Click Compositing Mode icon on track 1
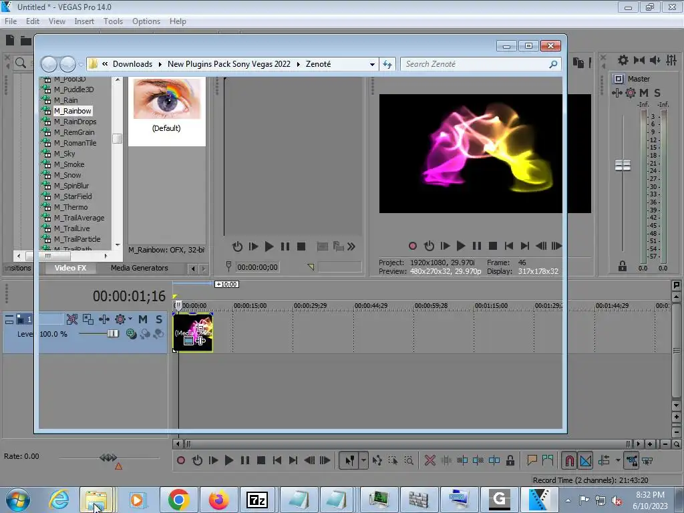684x513 pixels. [131, 334]
